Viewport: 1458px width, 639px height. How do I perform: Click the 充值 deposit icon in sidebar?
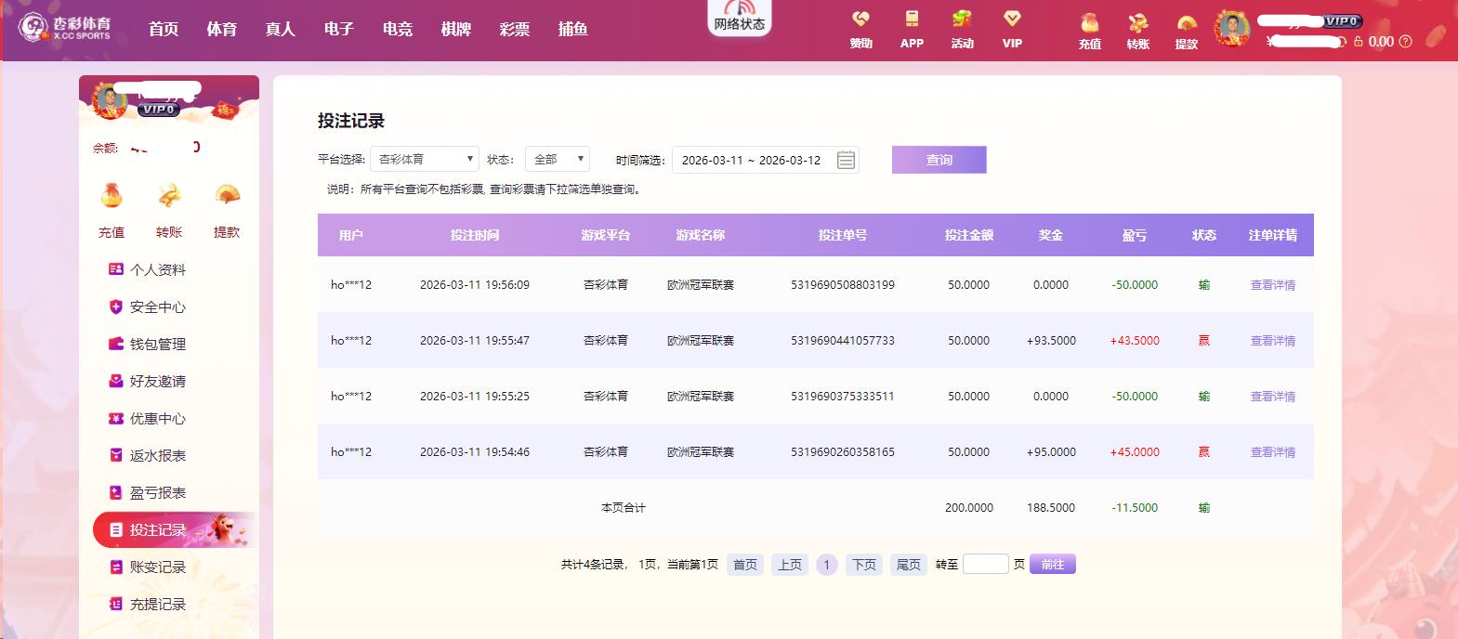112,197
